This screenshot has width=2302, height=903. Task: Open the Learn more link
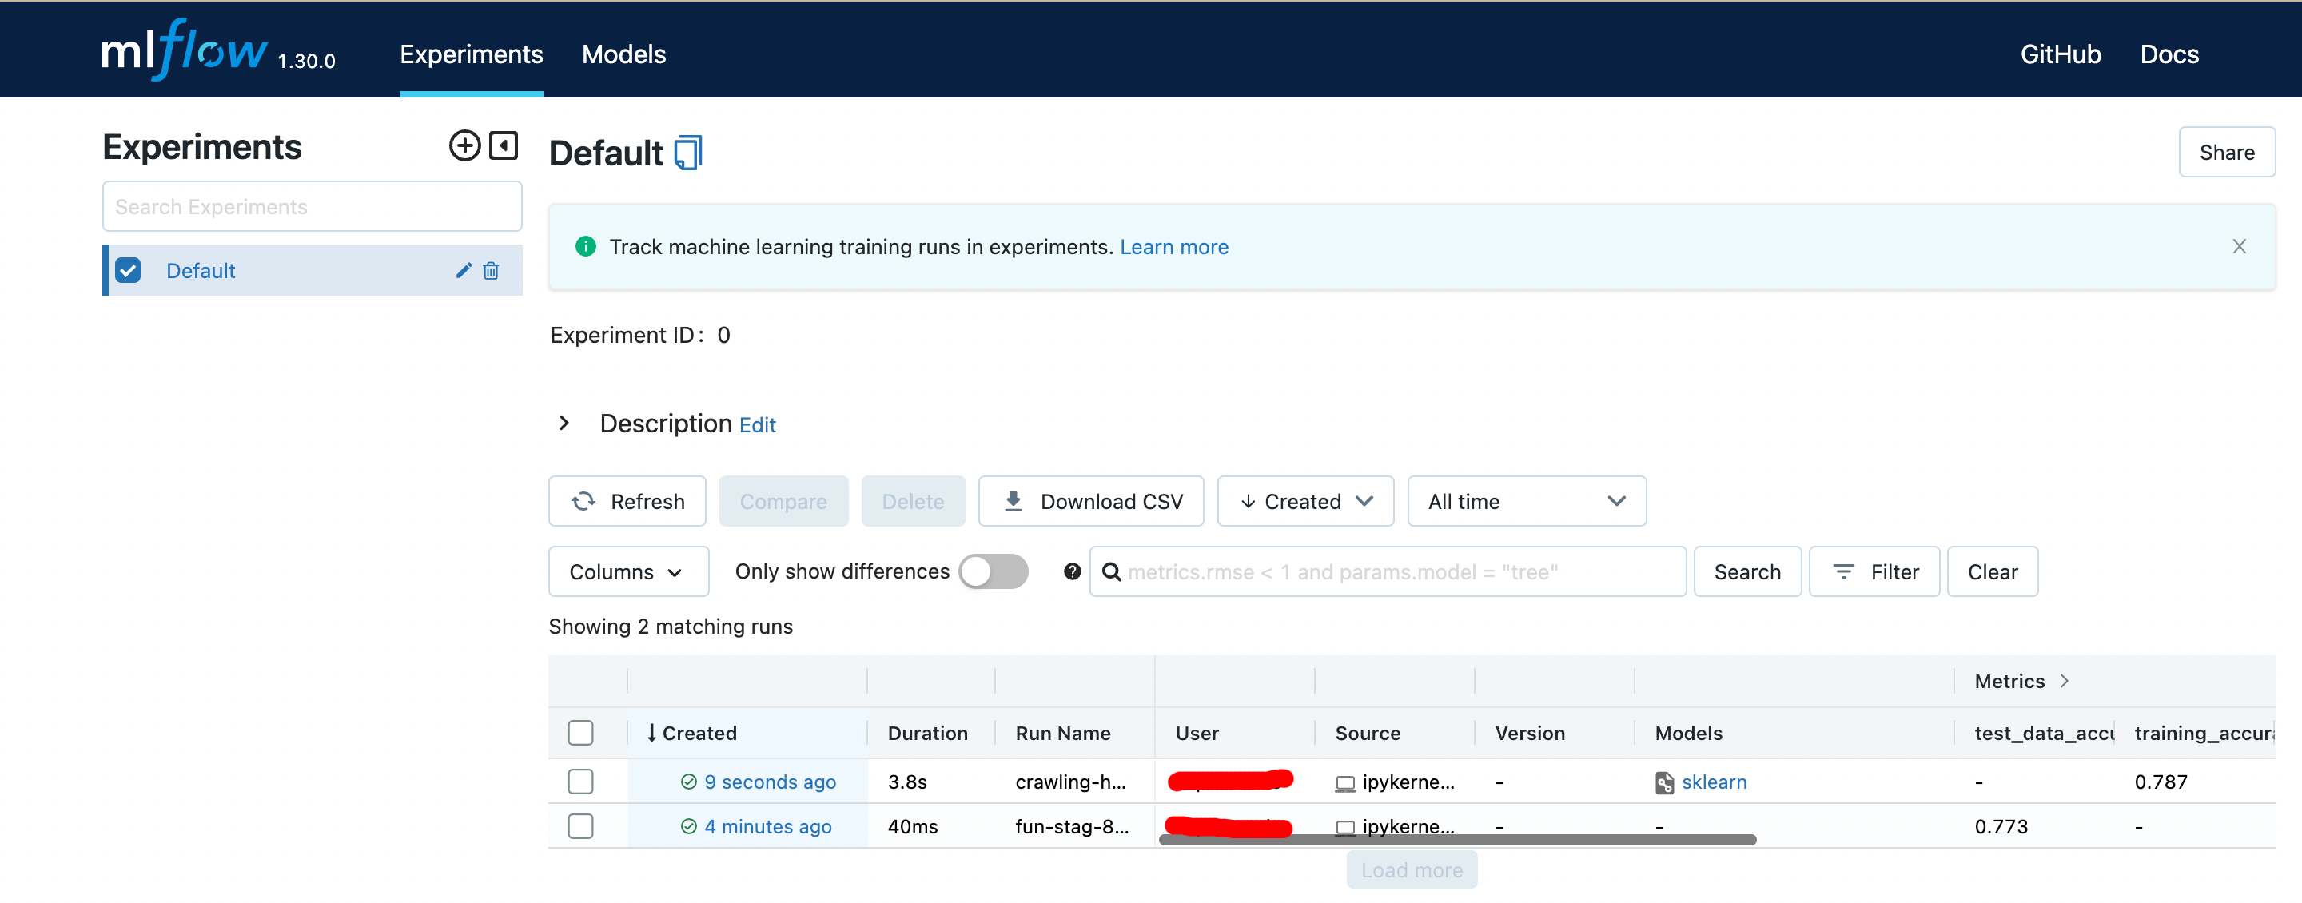tap(1173, 248)
